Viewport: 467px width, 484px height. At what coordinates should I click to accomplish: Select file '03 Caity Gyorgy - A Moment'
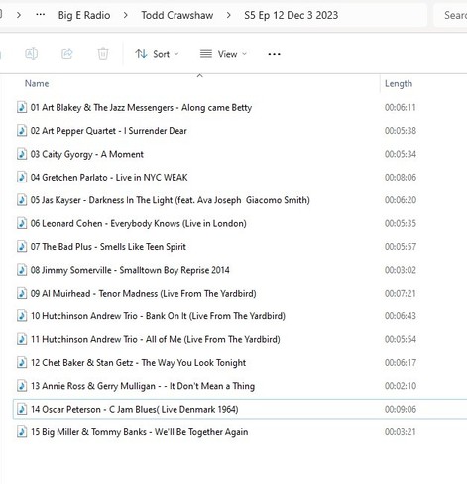(x=87, y=154)
